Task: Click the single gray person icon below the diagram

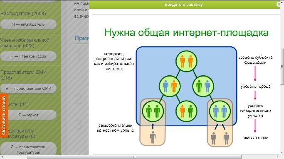Action: coord(153,137)
